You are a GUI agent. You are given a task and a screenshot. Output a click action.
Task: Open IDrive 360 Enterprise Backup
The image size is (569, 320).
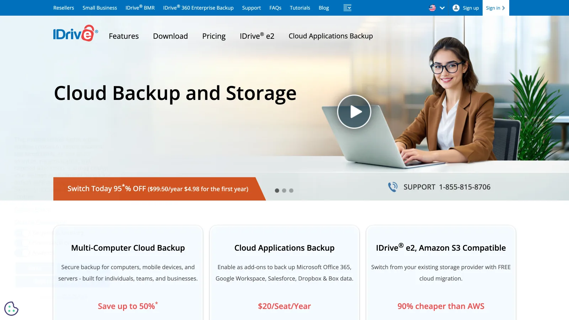[x=198, y=8]
